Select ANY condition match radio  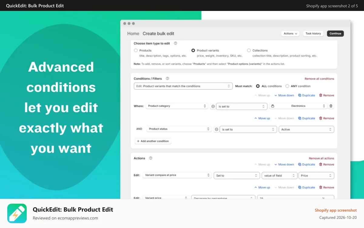pyautogui.click(x=287, y=86)
